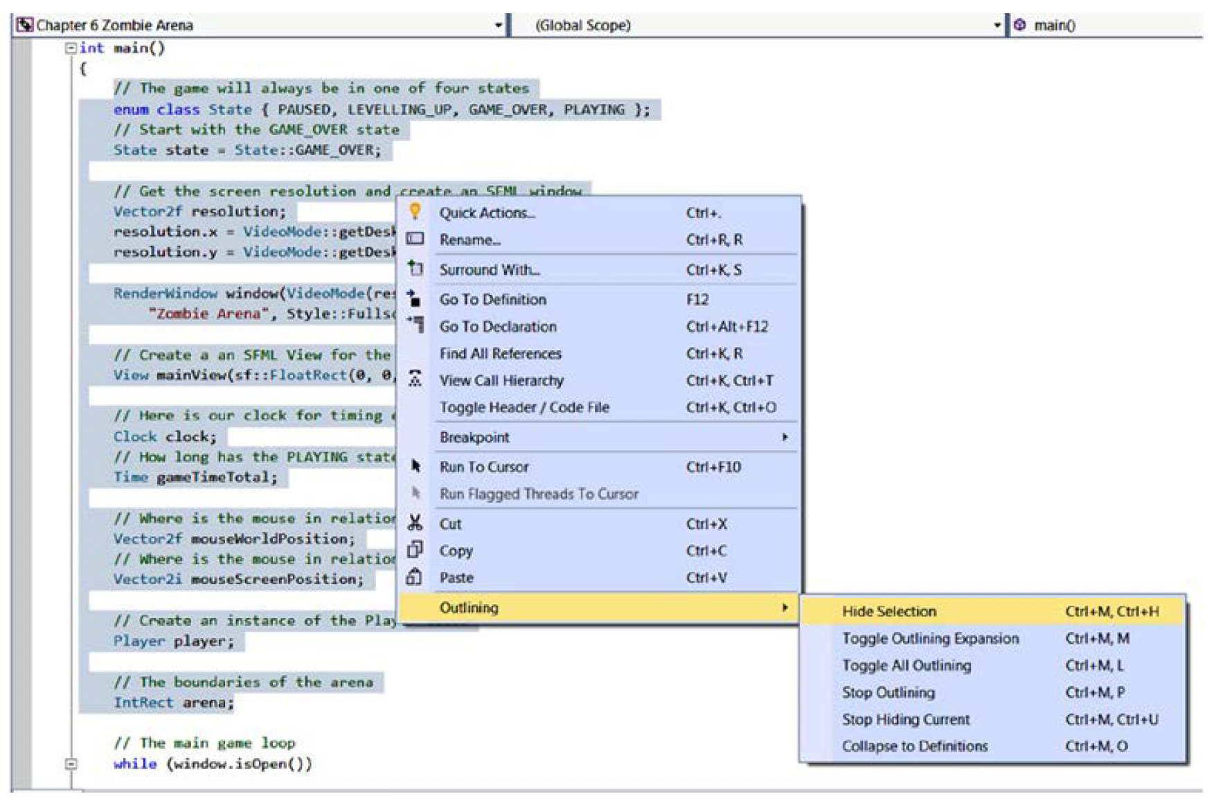This screenshot has height=803, width=1216.
Task: Click the 'Clock clock;' code line
Action: [x=165, y=436]
